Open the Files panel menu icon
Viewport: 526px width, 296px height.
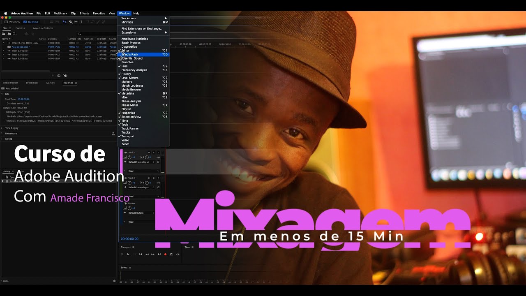pos(10,28)
